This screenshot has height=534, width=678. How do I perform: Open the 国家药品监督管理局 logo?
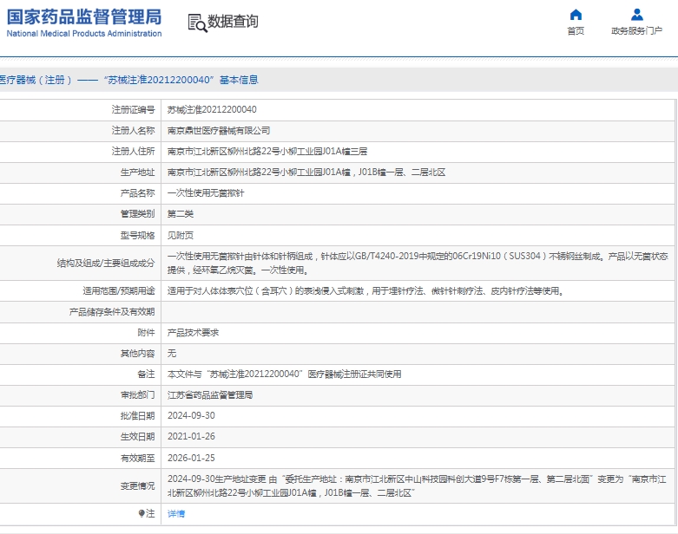tap(84, 23)
